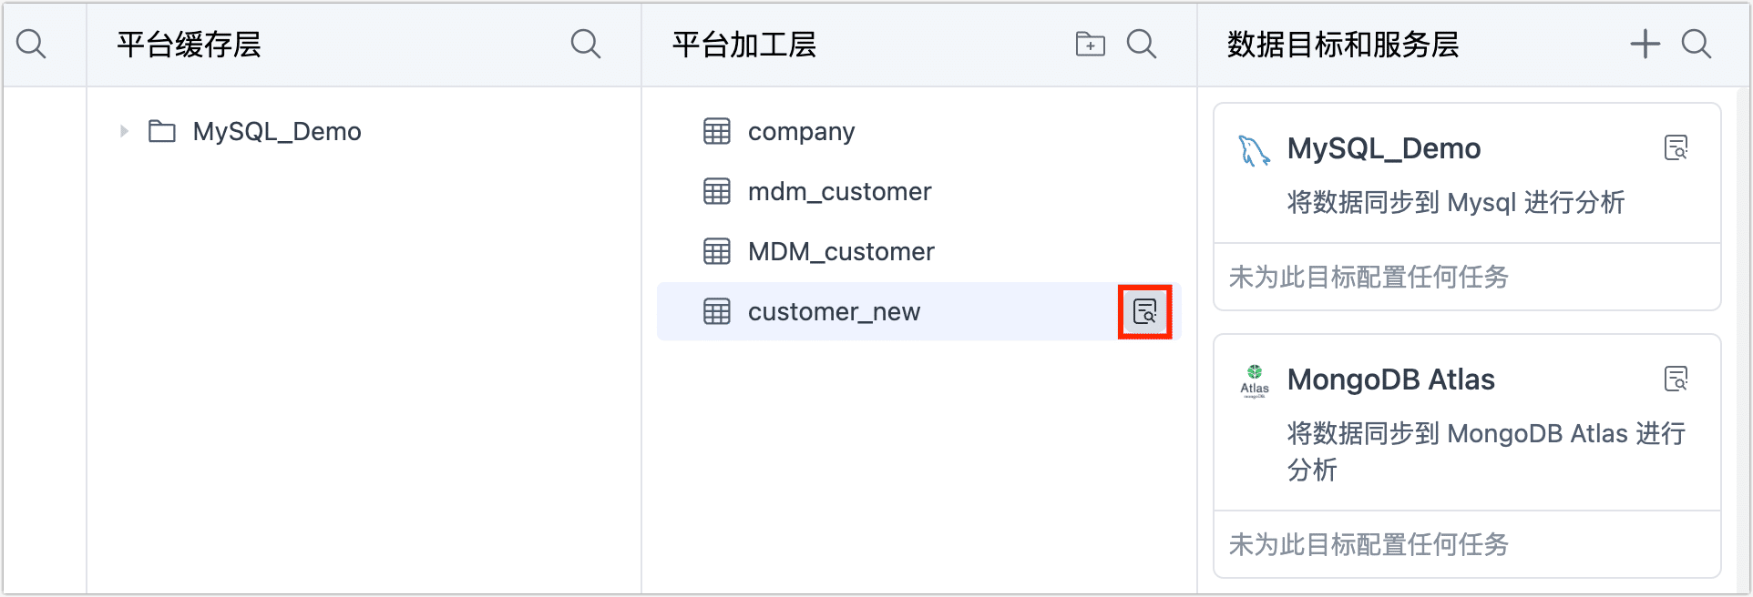Open search in the 平台加工层 header
The height and width of the screenshot is (597, 1753).
1141,44
